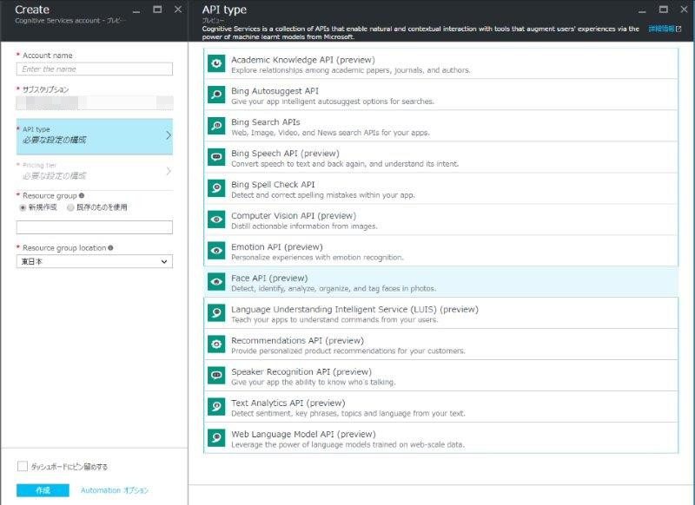695x505 pixels.
Task: Click the Face API eye icon
Action: pyautogui.click(x=216, y=282)
